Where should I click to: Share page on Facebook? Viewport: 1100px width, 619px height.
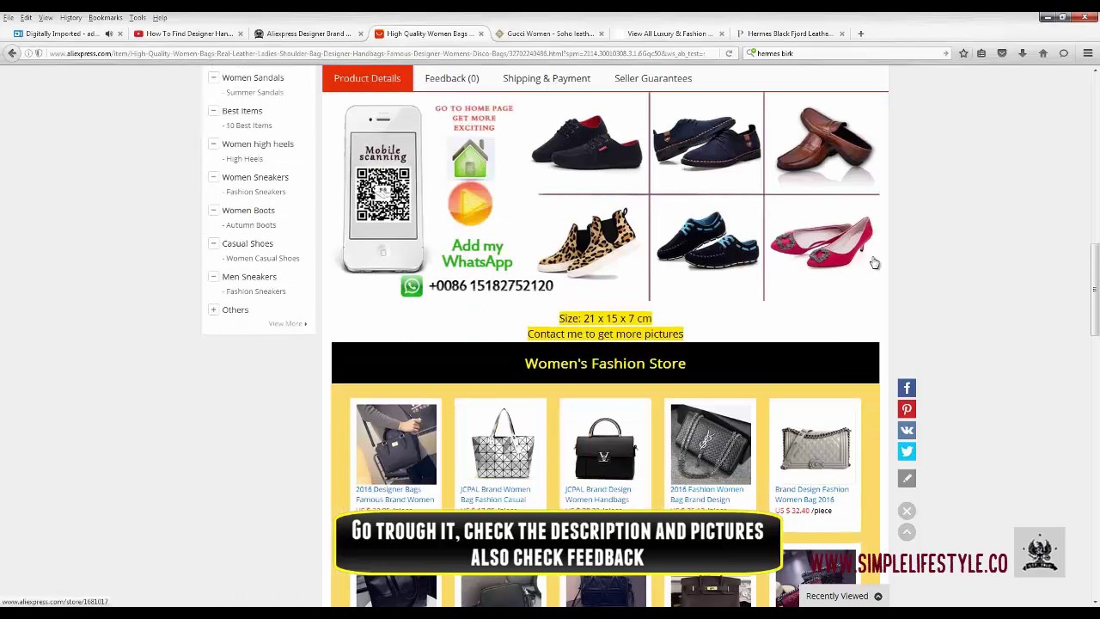907,389
